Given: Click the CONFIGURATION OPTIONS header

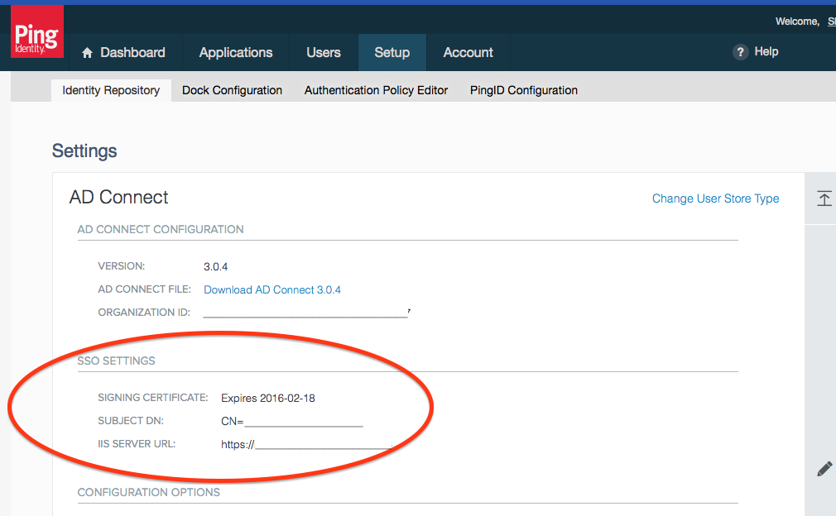Looking at the screenshot, I should click(149, 493).
